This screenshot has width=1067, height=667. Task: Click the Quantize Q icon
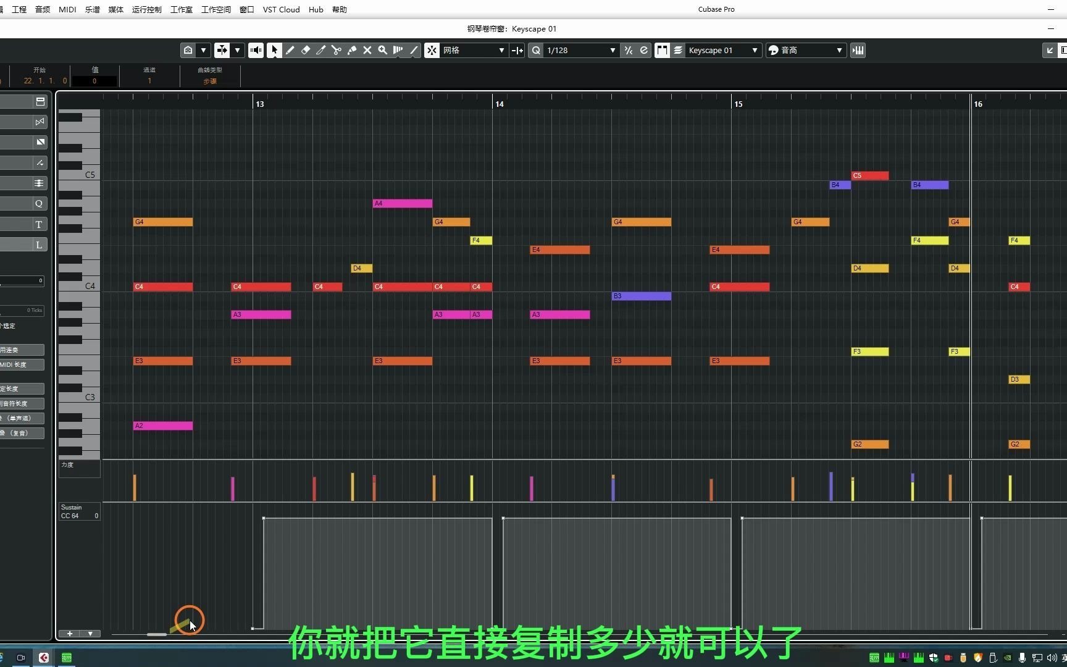point(536,50)
